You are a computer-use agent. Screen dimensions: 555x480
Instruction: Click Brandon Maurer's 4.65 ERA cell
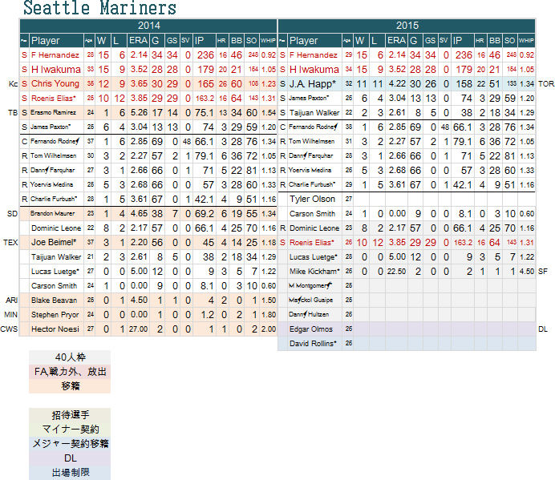click(x=138, y=213)
